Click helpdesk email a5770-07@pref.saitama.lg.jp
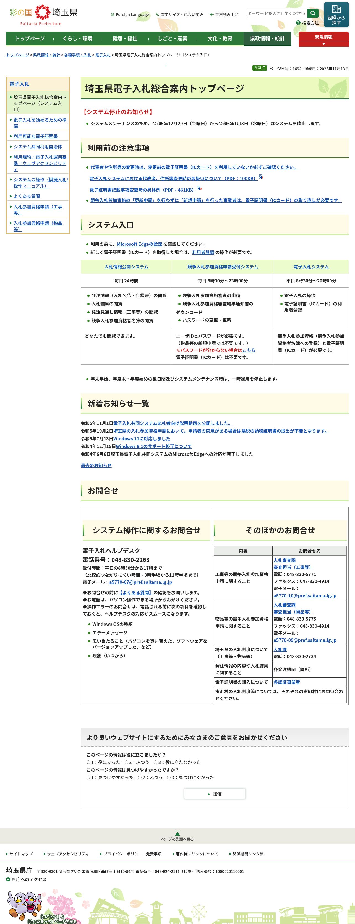Screen dimensions: 355x924 pos(141,582)
